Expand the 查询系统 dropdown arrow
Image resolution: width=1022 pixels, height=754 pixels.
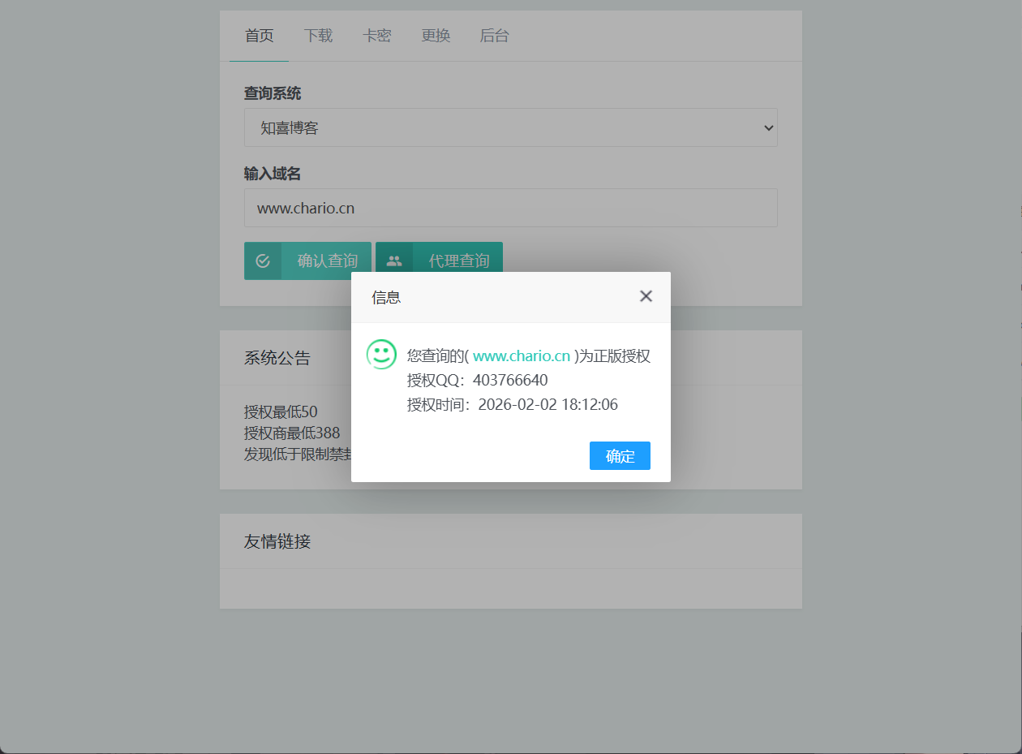(x=768, y=128)
